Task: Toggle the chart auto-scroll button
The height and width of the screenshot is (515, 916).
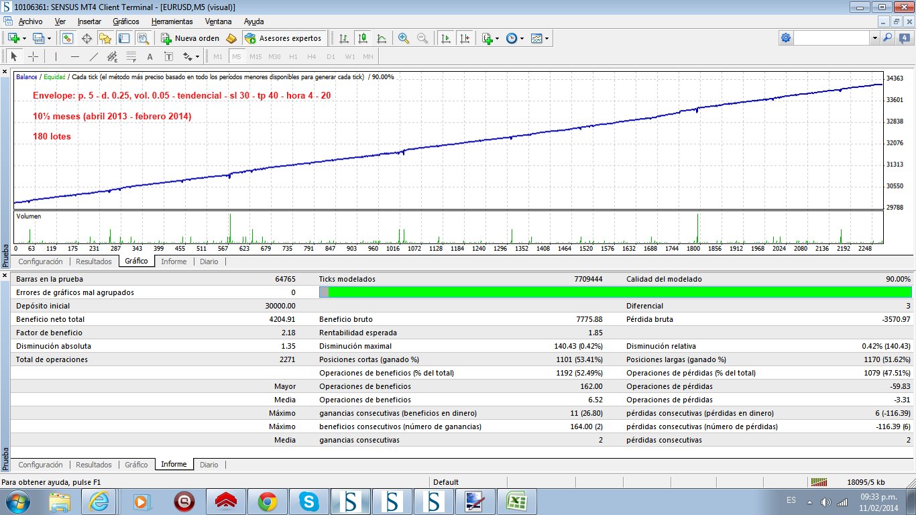Action: (445, 38)
